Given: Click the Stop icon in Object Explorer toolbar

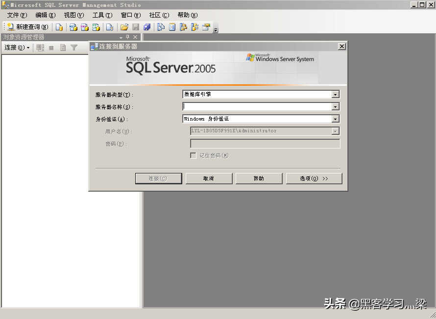Looking at the screenshot, I should pyautogui.click(x=51, y=48).
